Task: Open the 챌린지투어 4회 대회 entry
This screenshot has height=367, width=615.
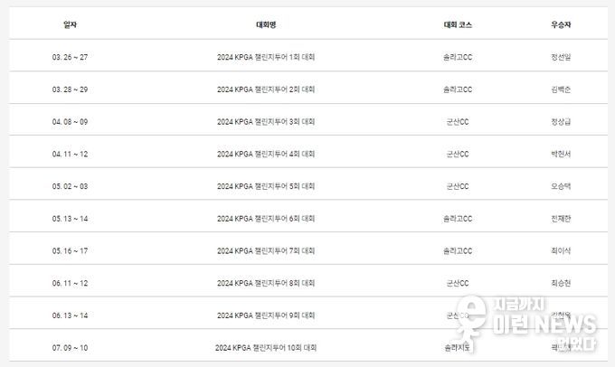Action: 266,154
